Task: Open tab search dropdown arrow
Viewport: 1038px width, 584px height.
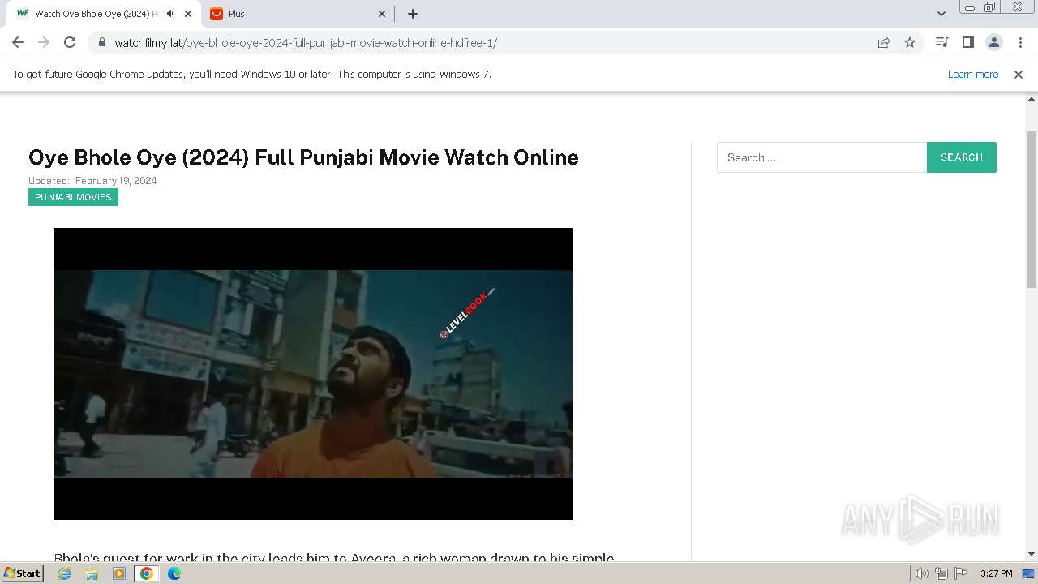Action: point(941,14)
